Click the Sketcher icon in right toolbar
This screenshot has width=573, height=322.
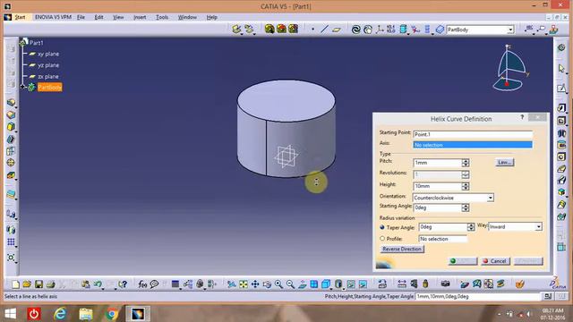[561, 88]
